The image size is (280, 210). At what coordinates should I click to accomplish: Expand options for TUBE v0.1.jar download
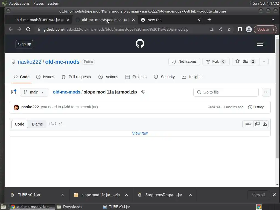[63, 195]
